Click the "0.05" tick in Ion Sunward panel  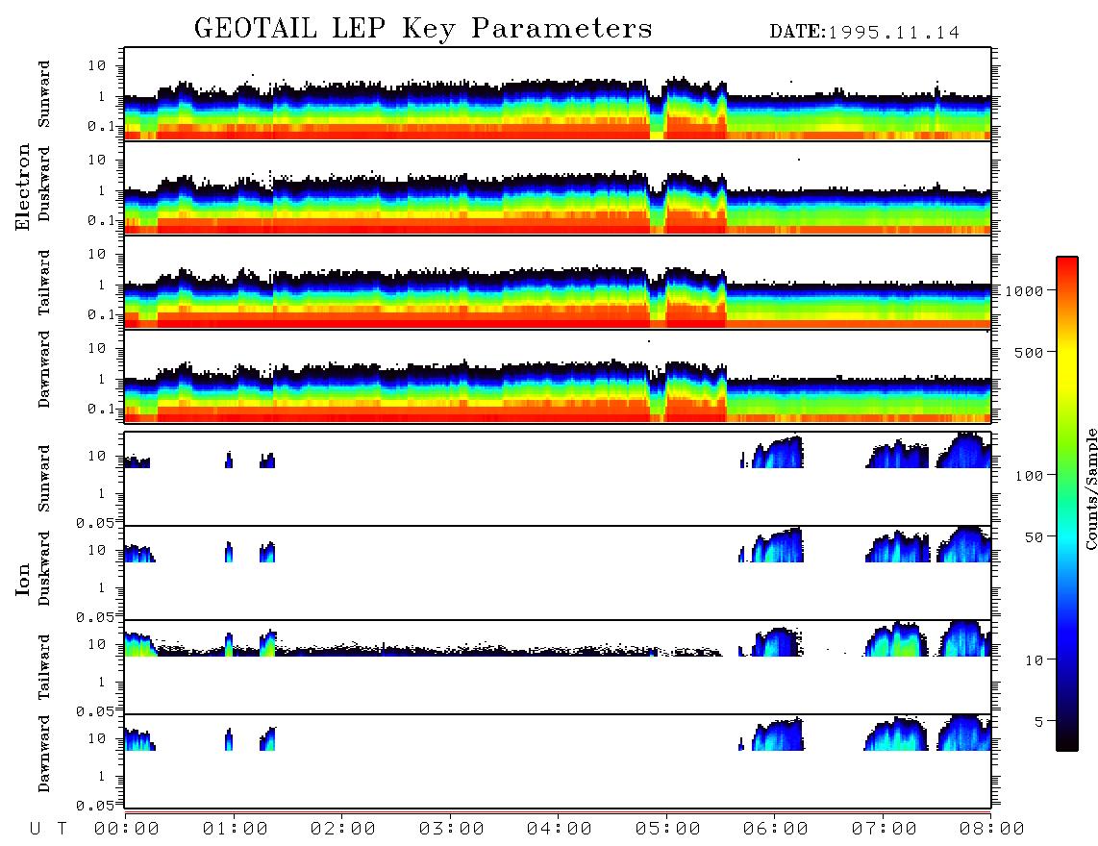point(95,522)
